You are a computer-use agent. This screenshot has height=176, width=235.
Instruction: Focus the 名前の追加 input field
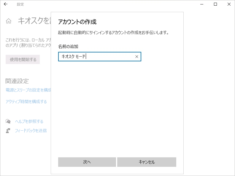click(x=99, y=57)
